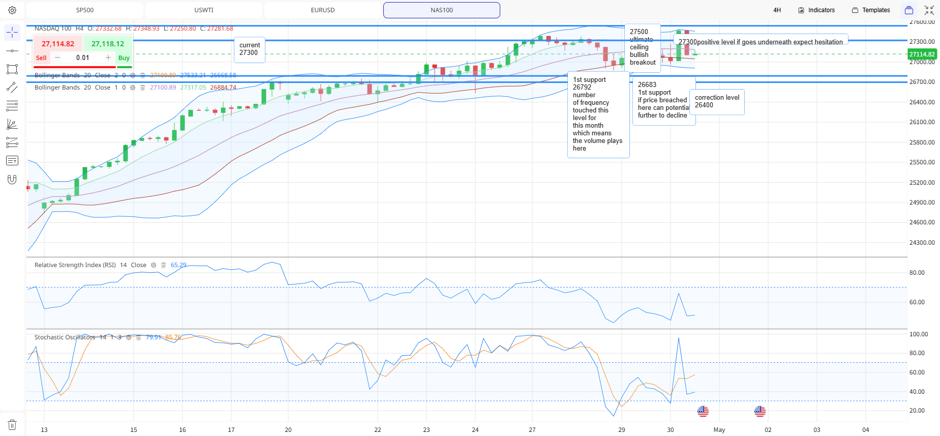Switch to the SP500 tab
The height and width of the screenshot is (436, 940).
[x=85, y=10]
